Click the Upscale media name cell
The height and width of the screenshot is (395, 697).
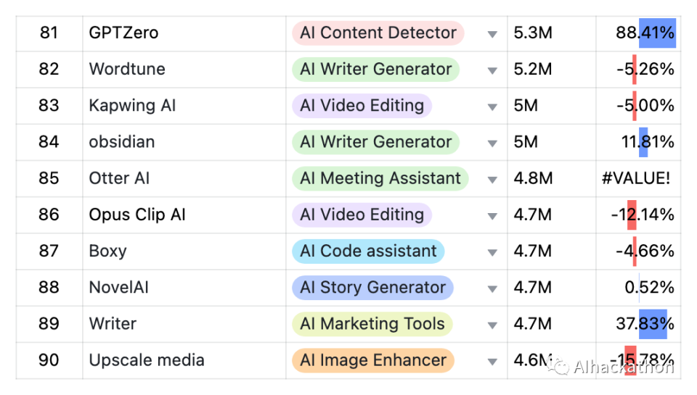[147, 360]
